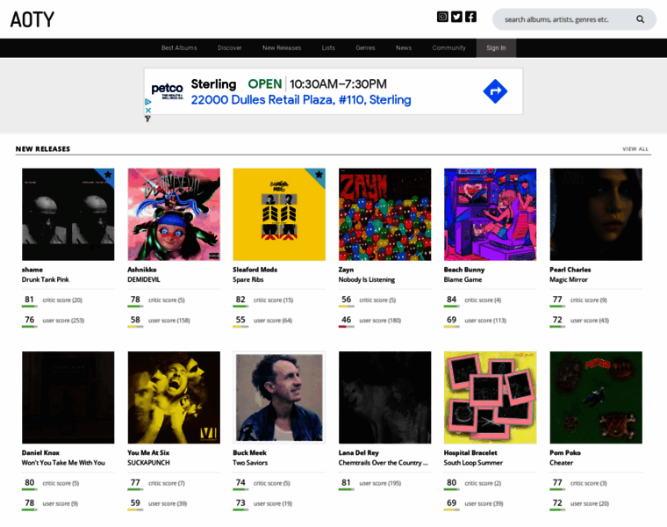Open Lana Del Rey Chemtrails cover

click(385, 397)
